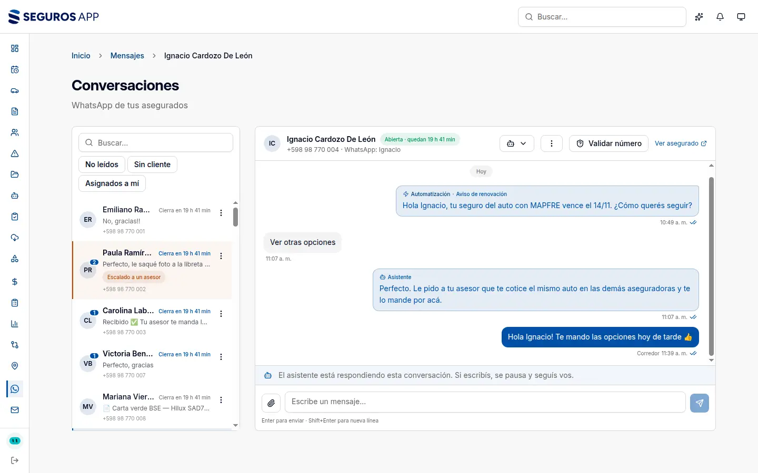758x473 pixels.
Task: Open options menu for Paula Ramír... conversation
Action: tap(221, 256)
